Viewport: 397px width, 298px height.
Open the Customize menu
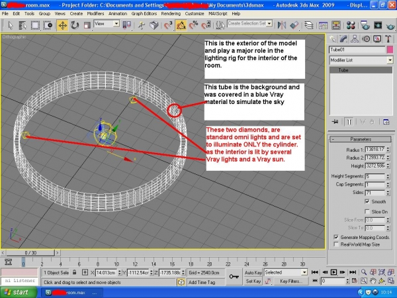[x=195, y=14]
